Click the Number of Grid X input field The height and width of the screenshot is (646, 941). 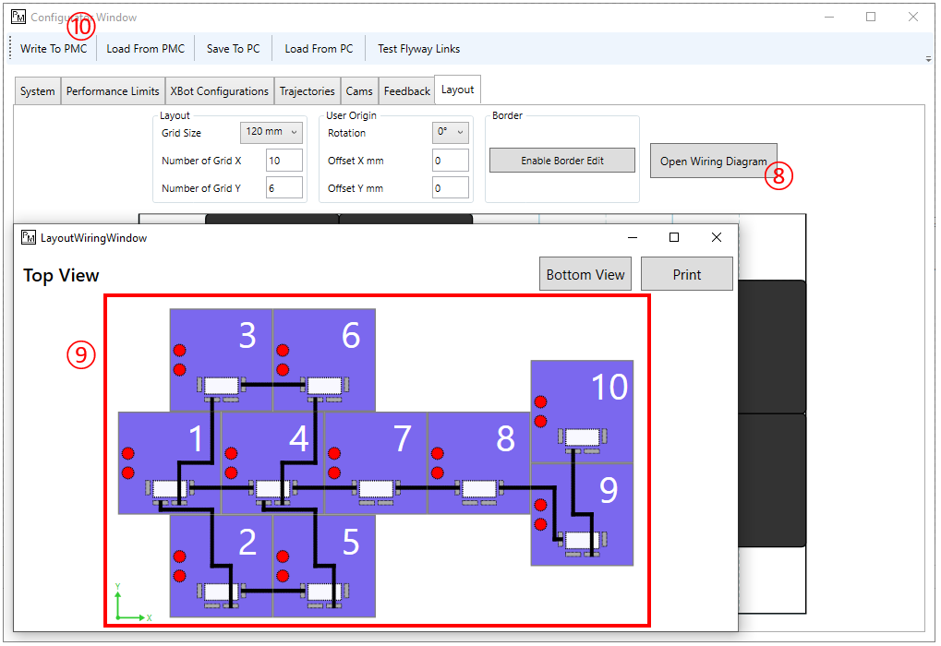[x=284, y=160]
